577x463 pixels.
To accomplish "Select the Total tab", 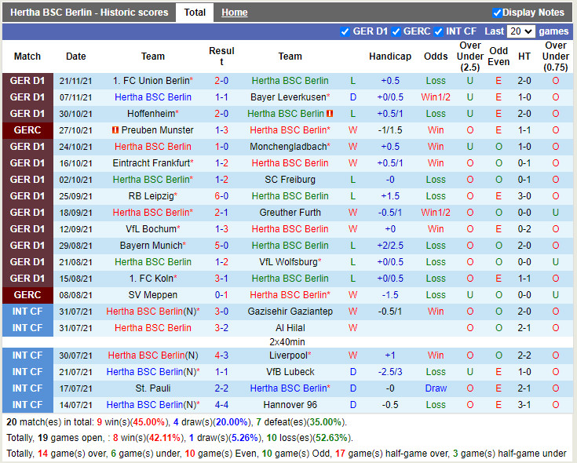I will (x=195, y=13).
